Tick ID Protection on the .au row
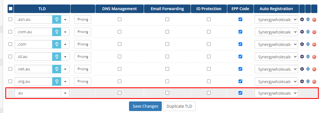 209,93
